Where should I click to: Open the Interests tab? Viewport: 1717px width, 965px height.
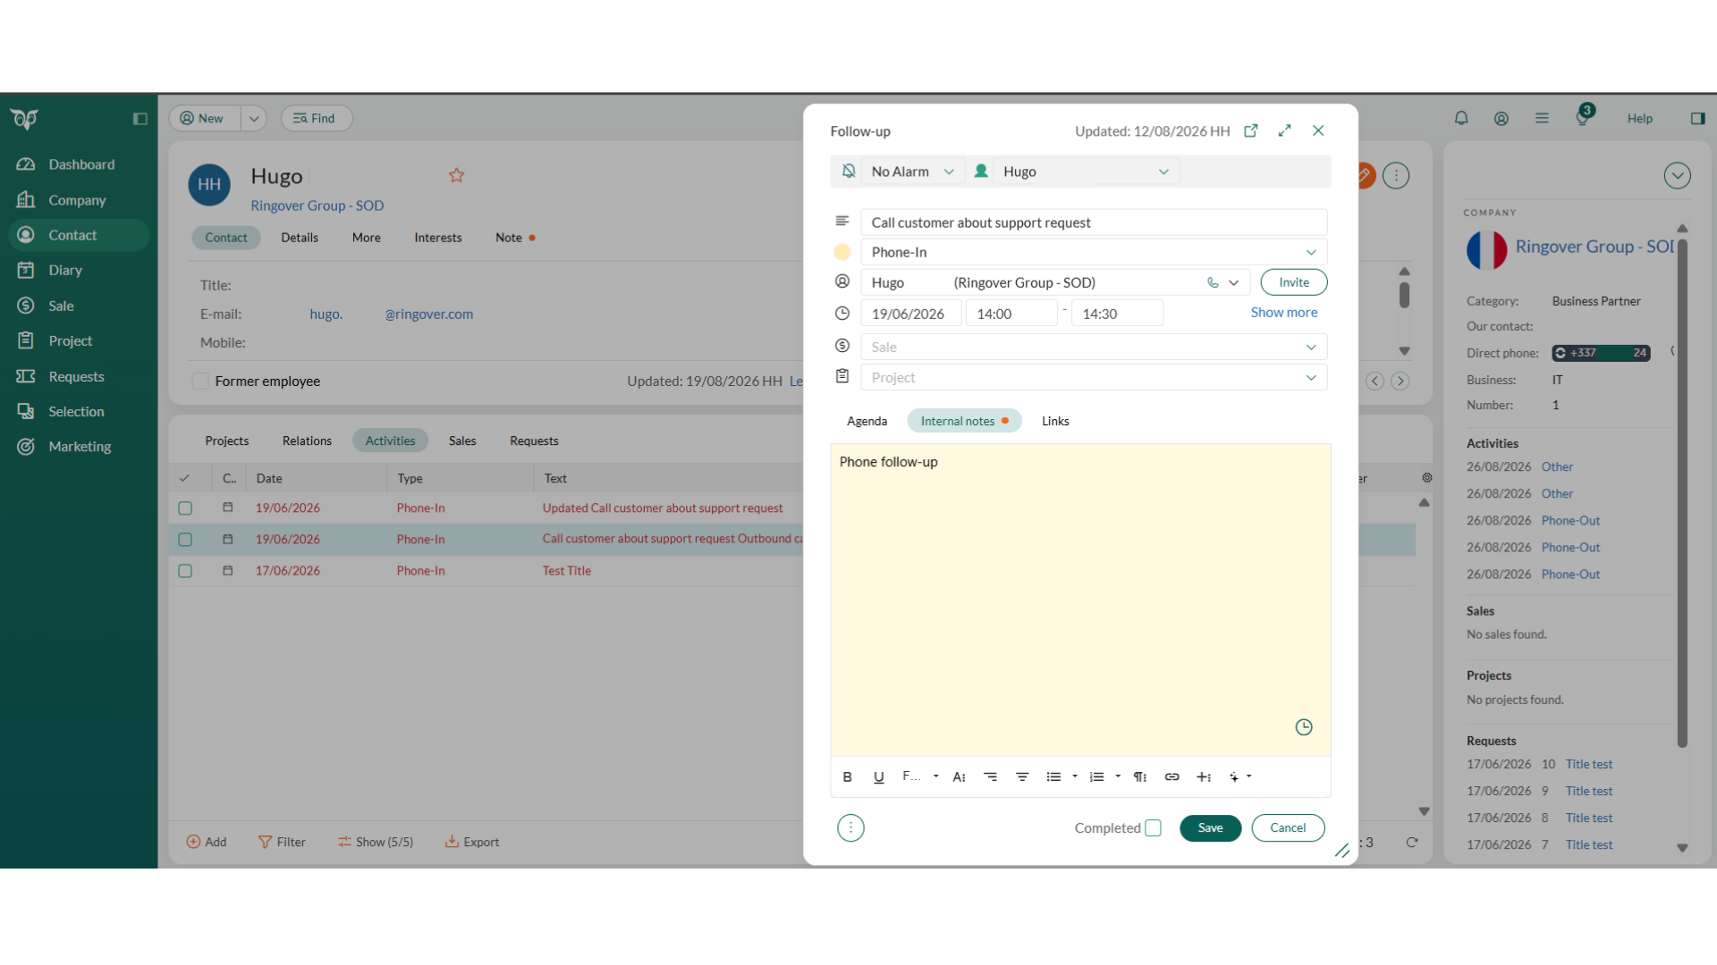click(x=438, y=238)
